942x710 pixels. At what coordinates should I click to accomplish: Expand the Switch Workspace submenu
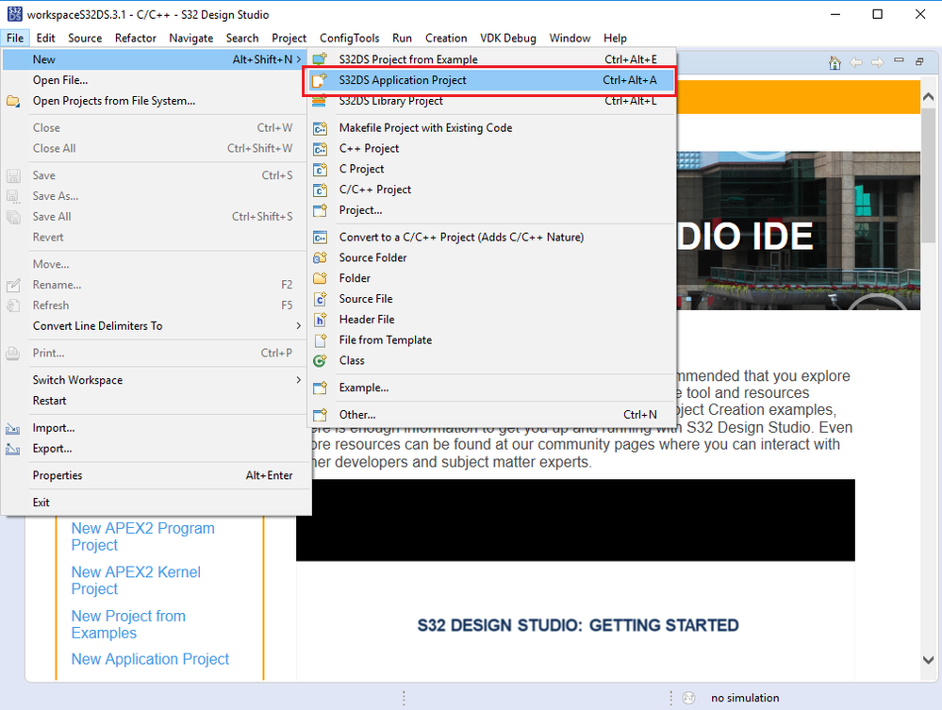pos(156,380)
